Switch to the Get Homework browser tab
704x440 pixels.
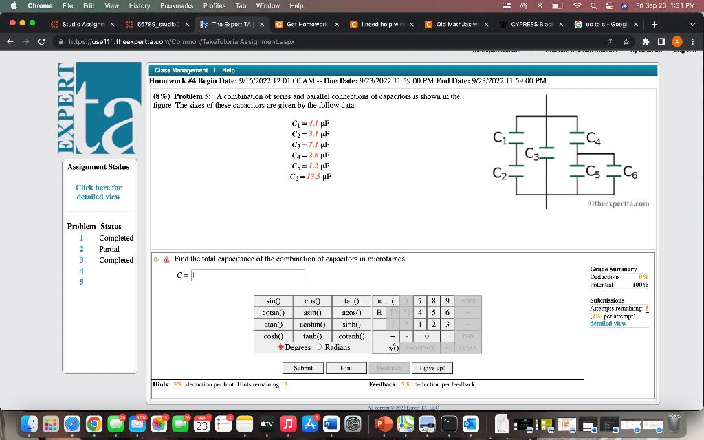305,23
